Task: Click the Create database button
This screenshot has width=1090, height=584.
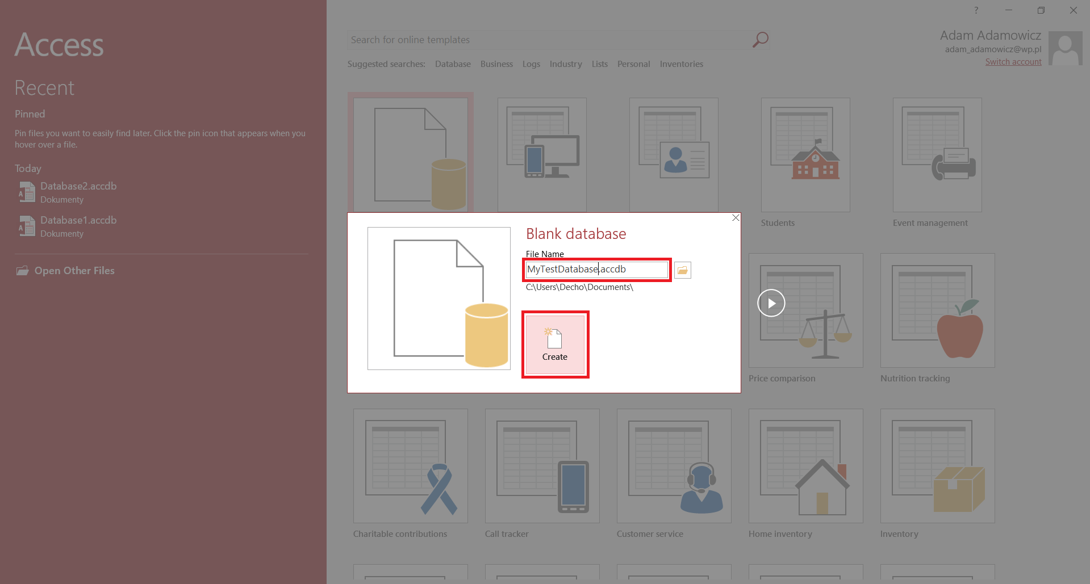Action: click(x=555, y=344)
